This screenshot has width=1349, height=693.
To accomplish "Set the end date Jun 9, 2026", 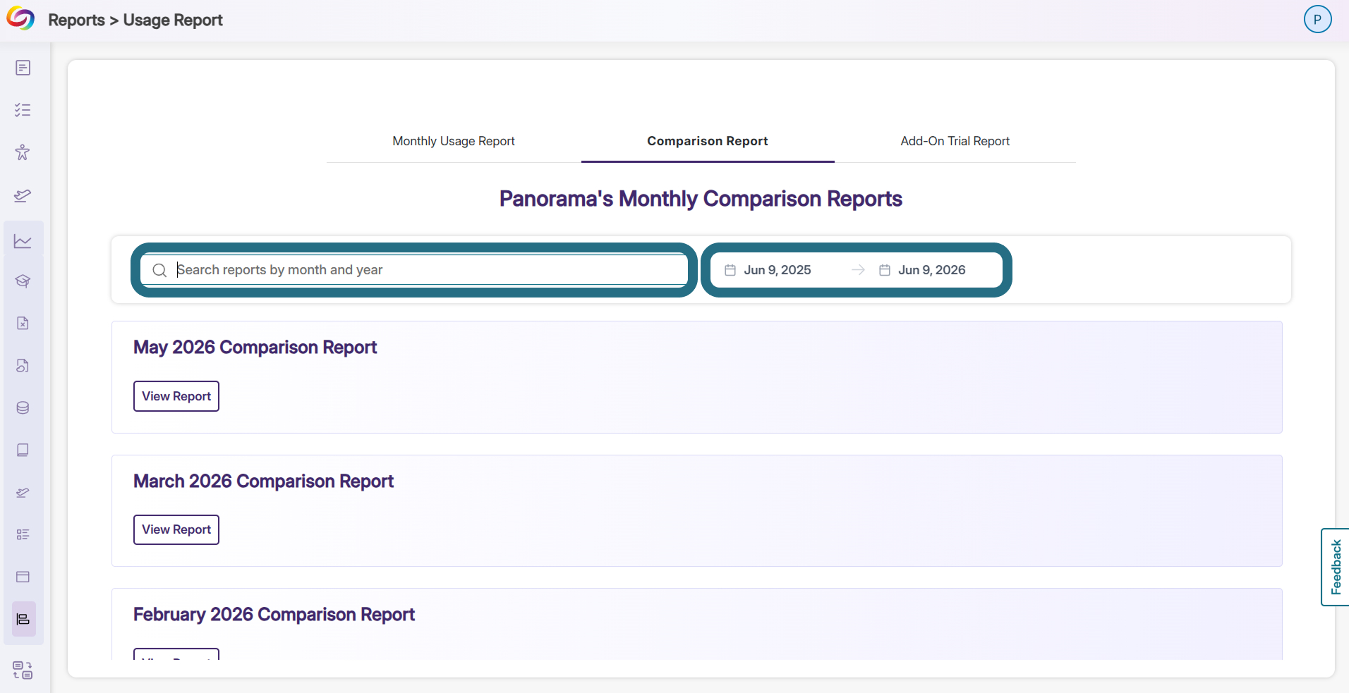I will (x=932, y=270).
